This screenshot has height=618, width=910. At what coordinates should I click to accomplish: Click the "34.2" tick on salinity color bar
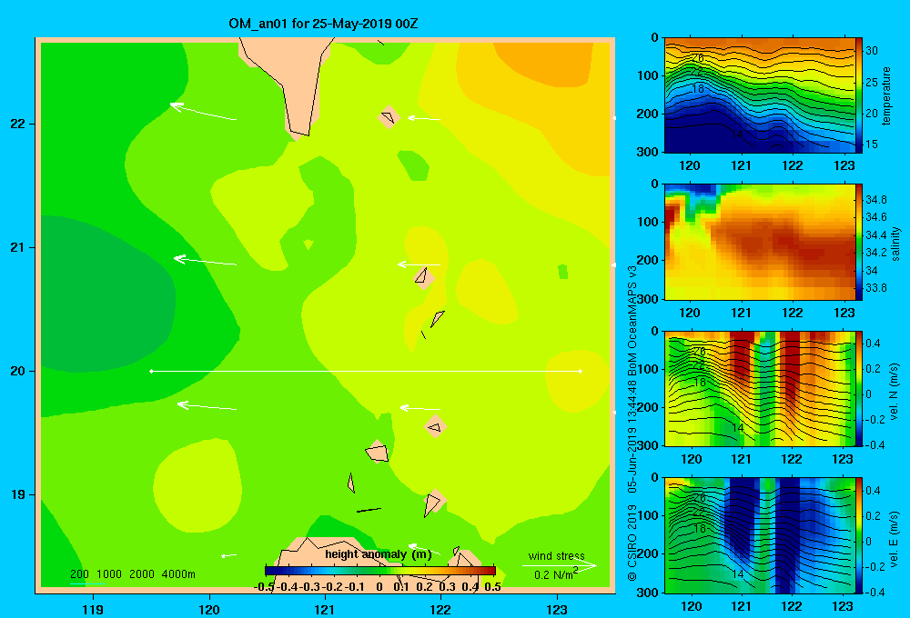(876, 253)
